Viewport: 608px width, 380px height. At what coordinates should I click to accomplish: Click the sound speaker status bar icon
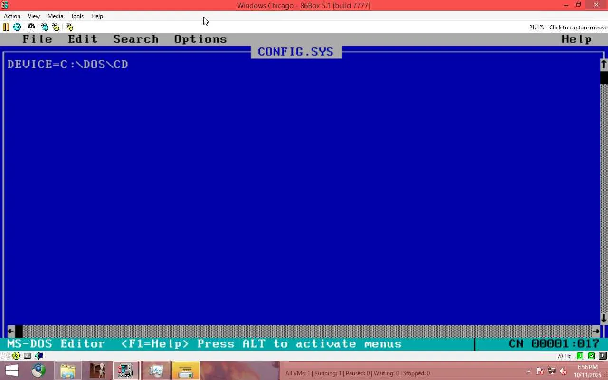pyautogui.click(x=39, y=356)
